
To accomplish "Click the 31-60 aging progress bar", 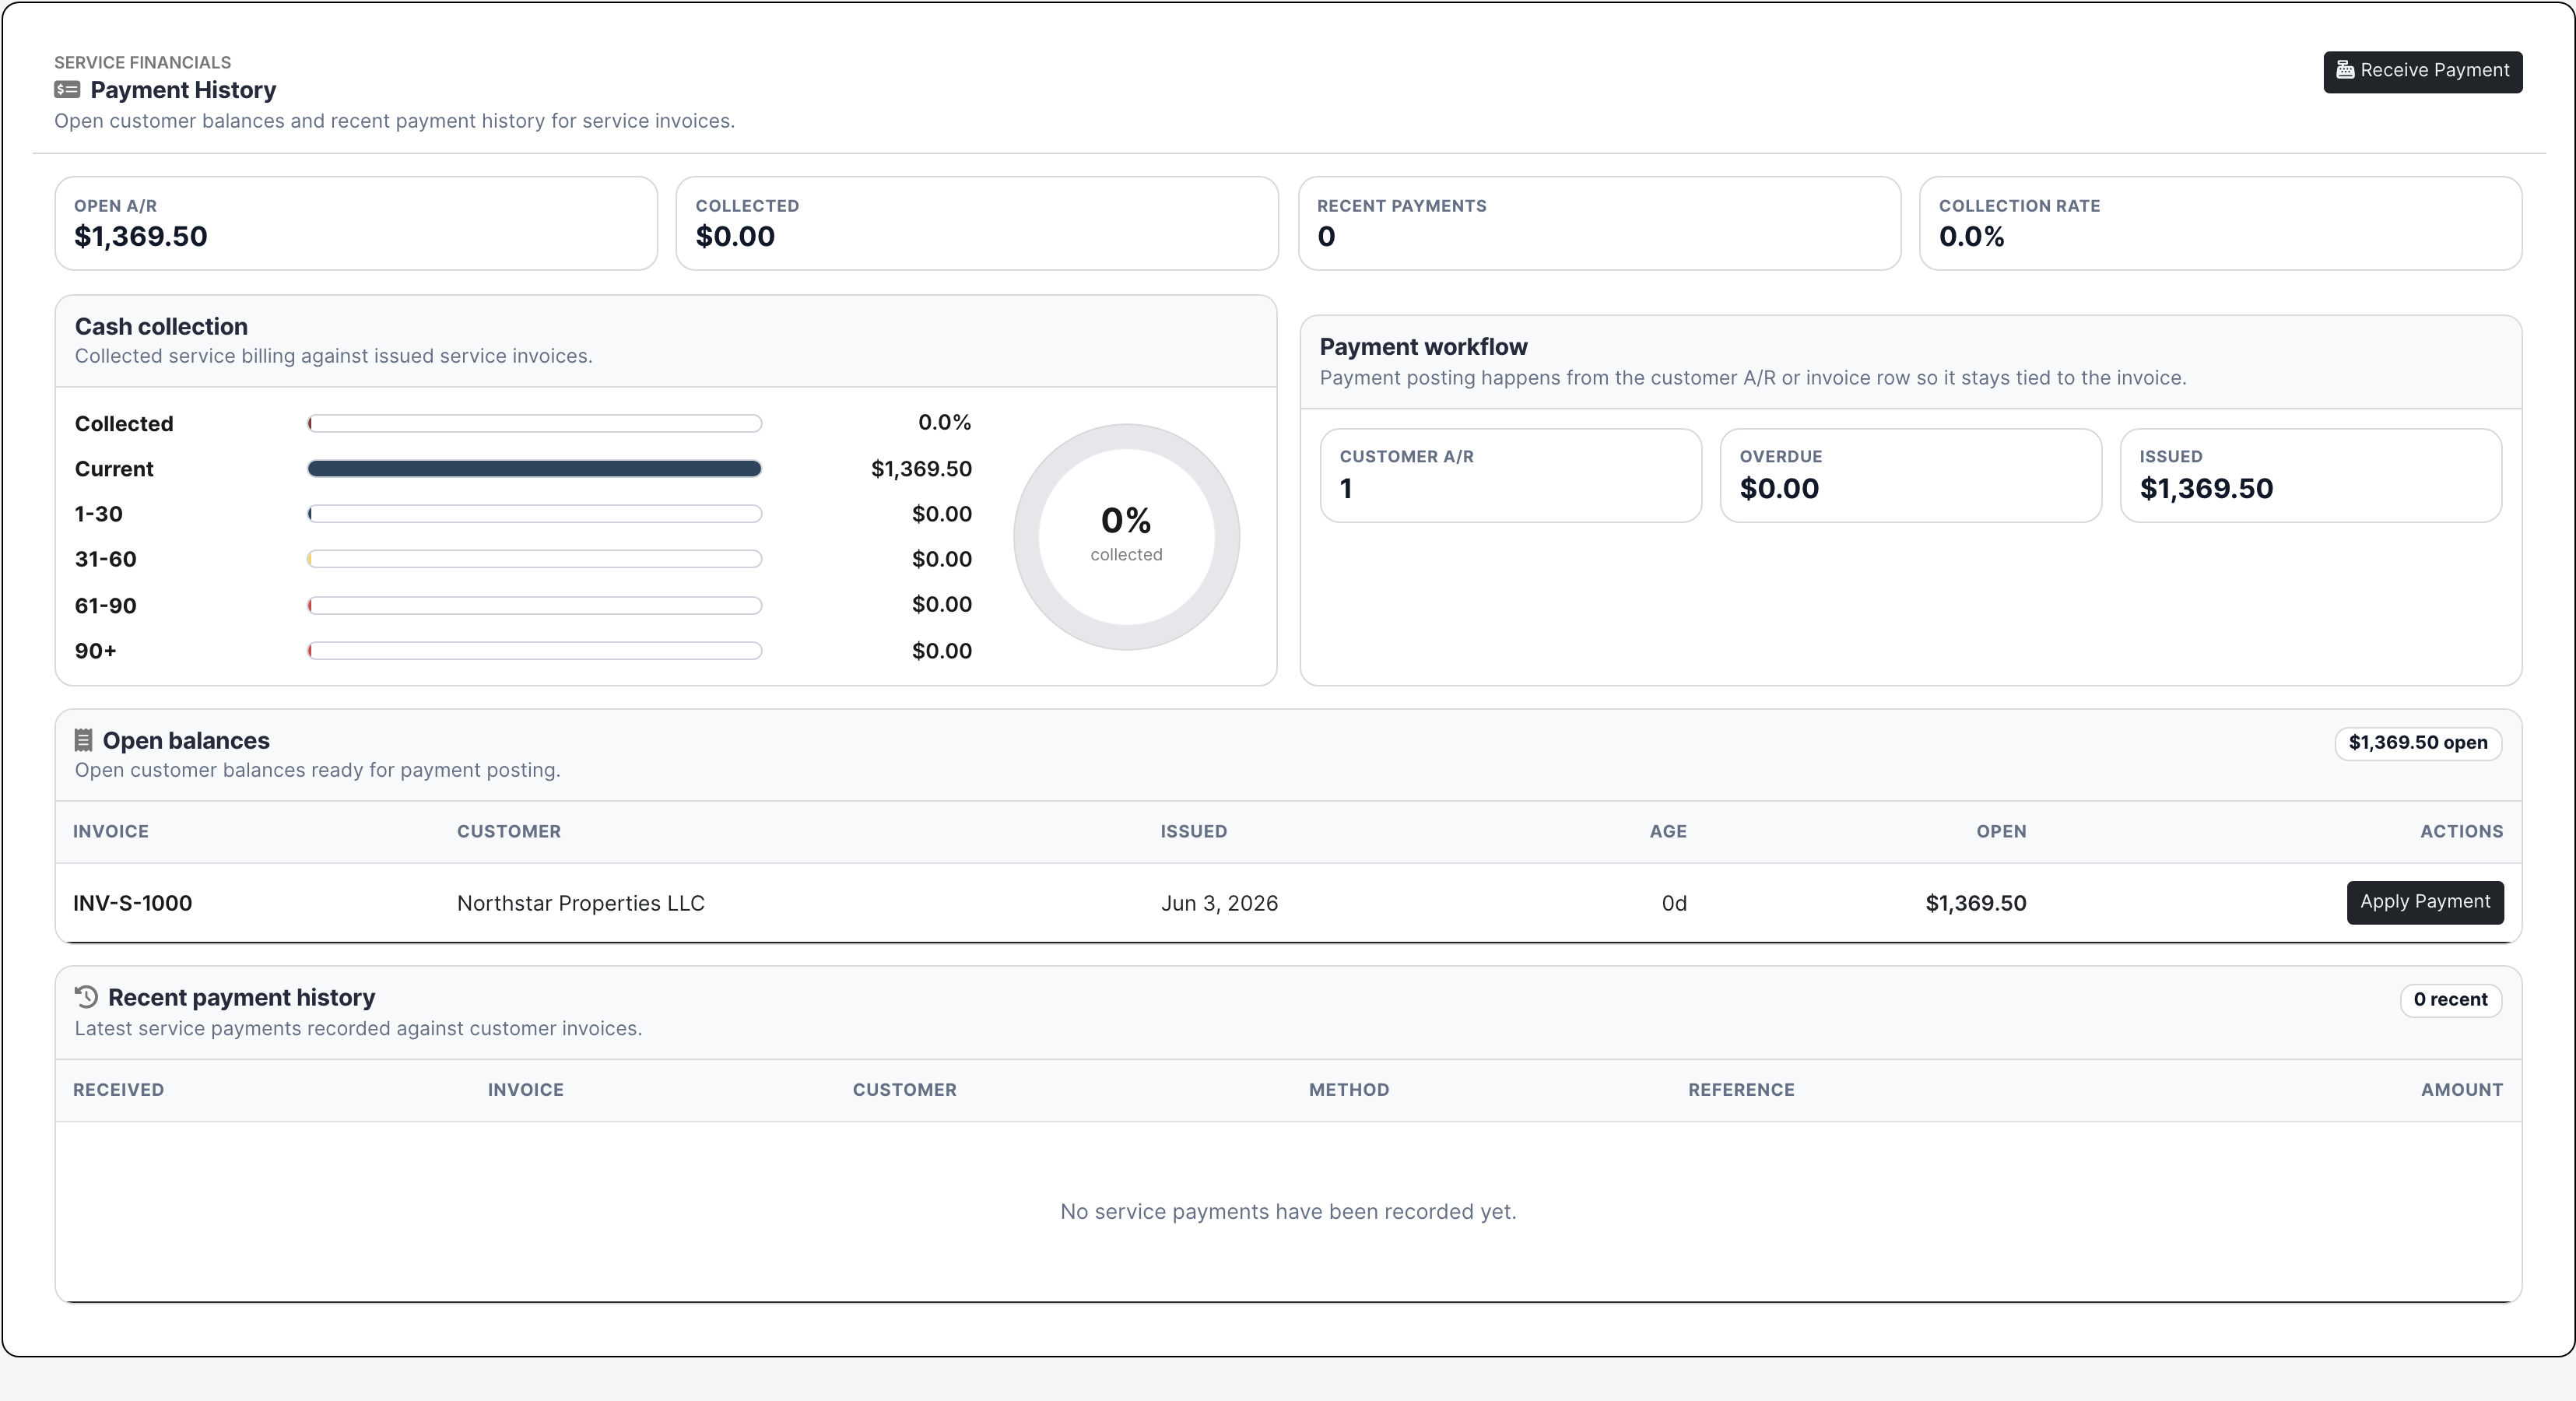I will point(535,559).
